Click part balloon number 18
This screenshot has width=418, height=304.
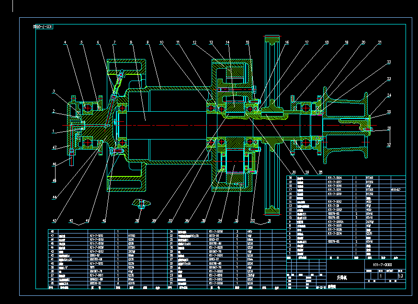[327, 43]
